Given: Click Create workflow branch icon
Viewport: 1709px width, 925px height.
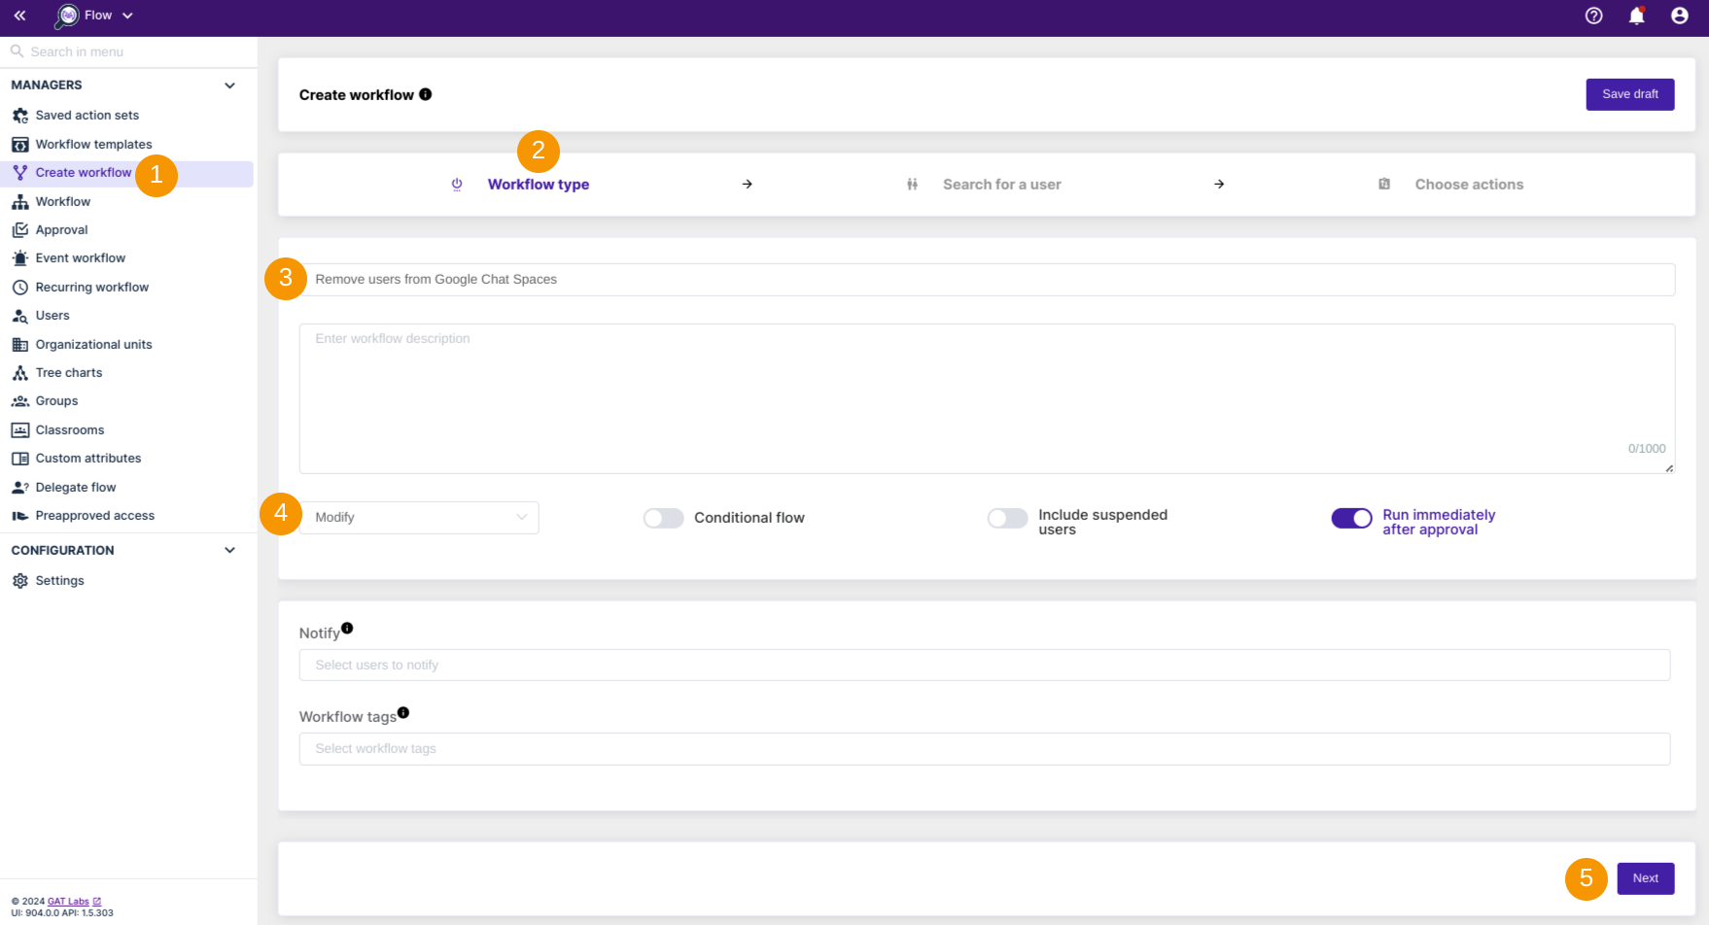Looking at the screenshot, I should (20, 173).
